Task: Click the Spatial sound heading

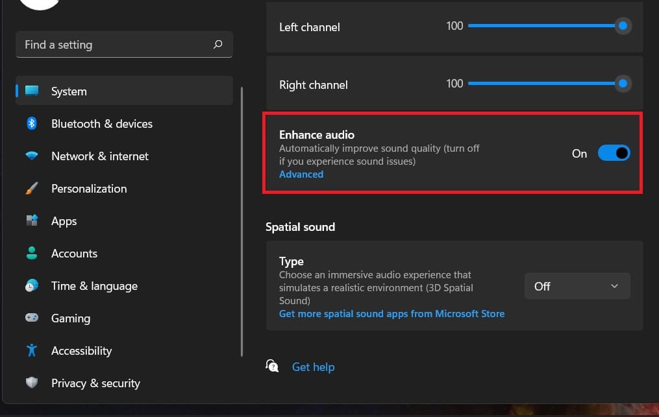Action: (x=300, y=227)
